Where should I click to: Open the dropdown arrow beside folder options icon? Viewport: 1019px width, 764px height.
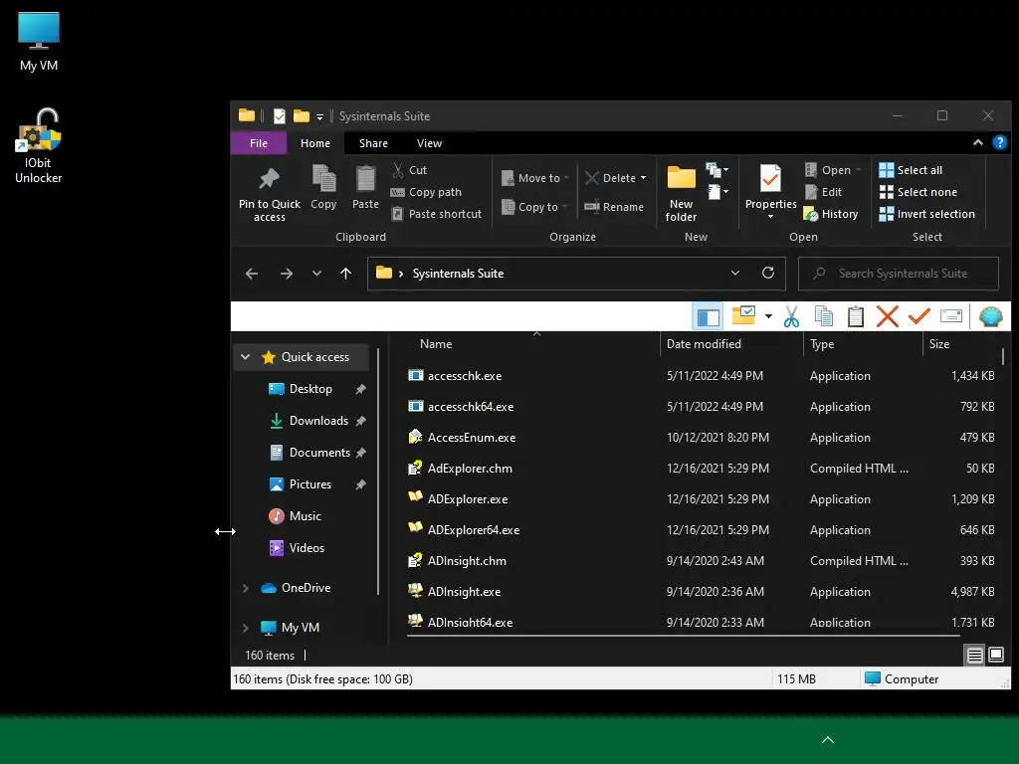pyautogui.click(x=768, y=316)
